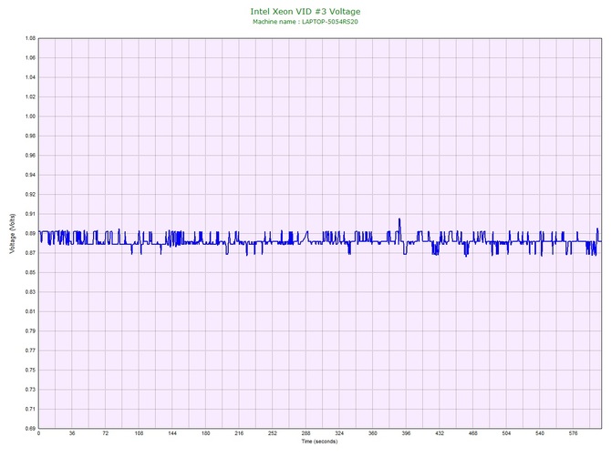Click the 1.02 y-axis tick label

point(30,96)
